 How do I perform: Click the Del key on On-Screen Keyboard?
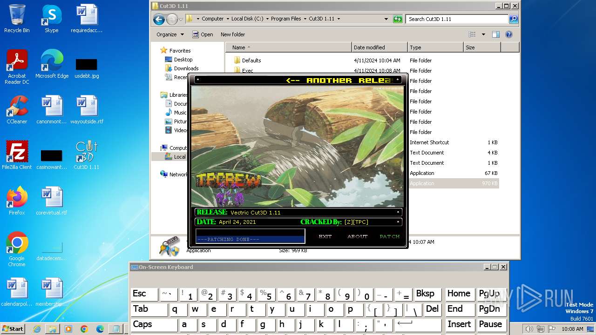coord(432,309)
